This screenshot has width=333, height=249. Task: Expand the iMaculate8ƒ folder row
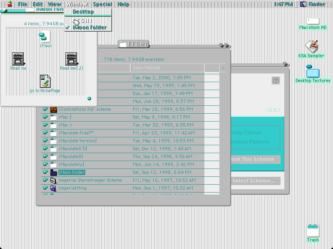point(45,156)
